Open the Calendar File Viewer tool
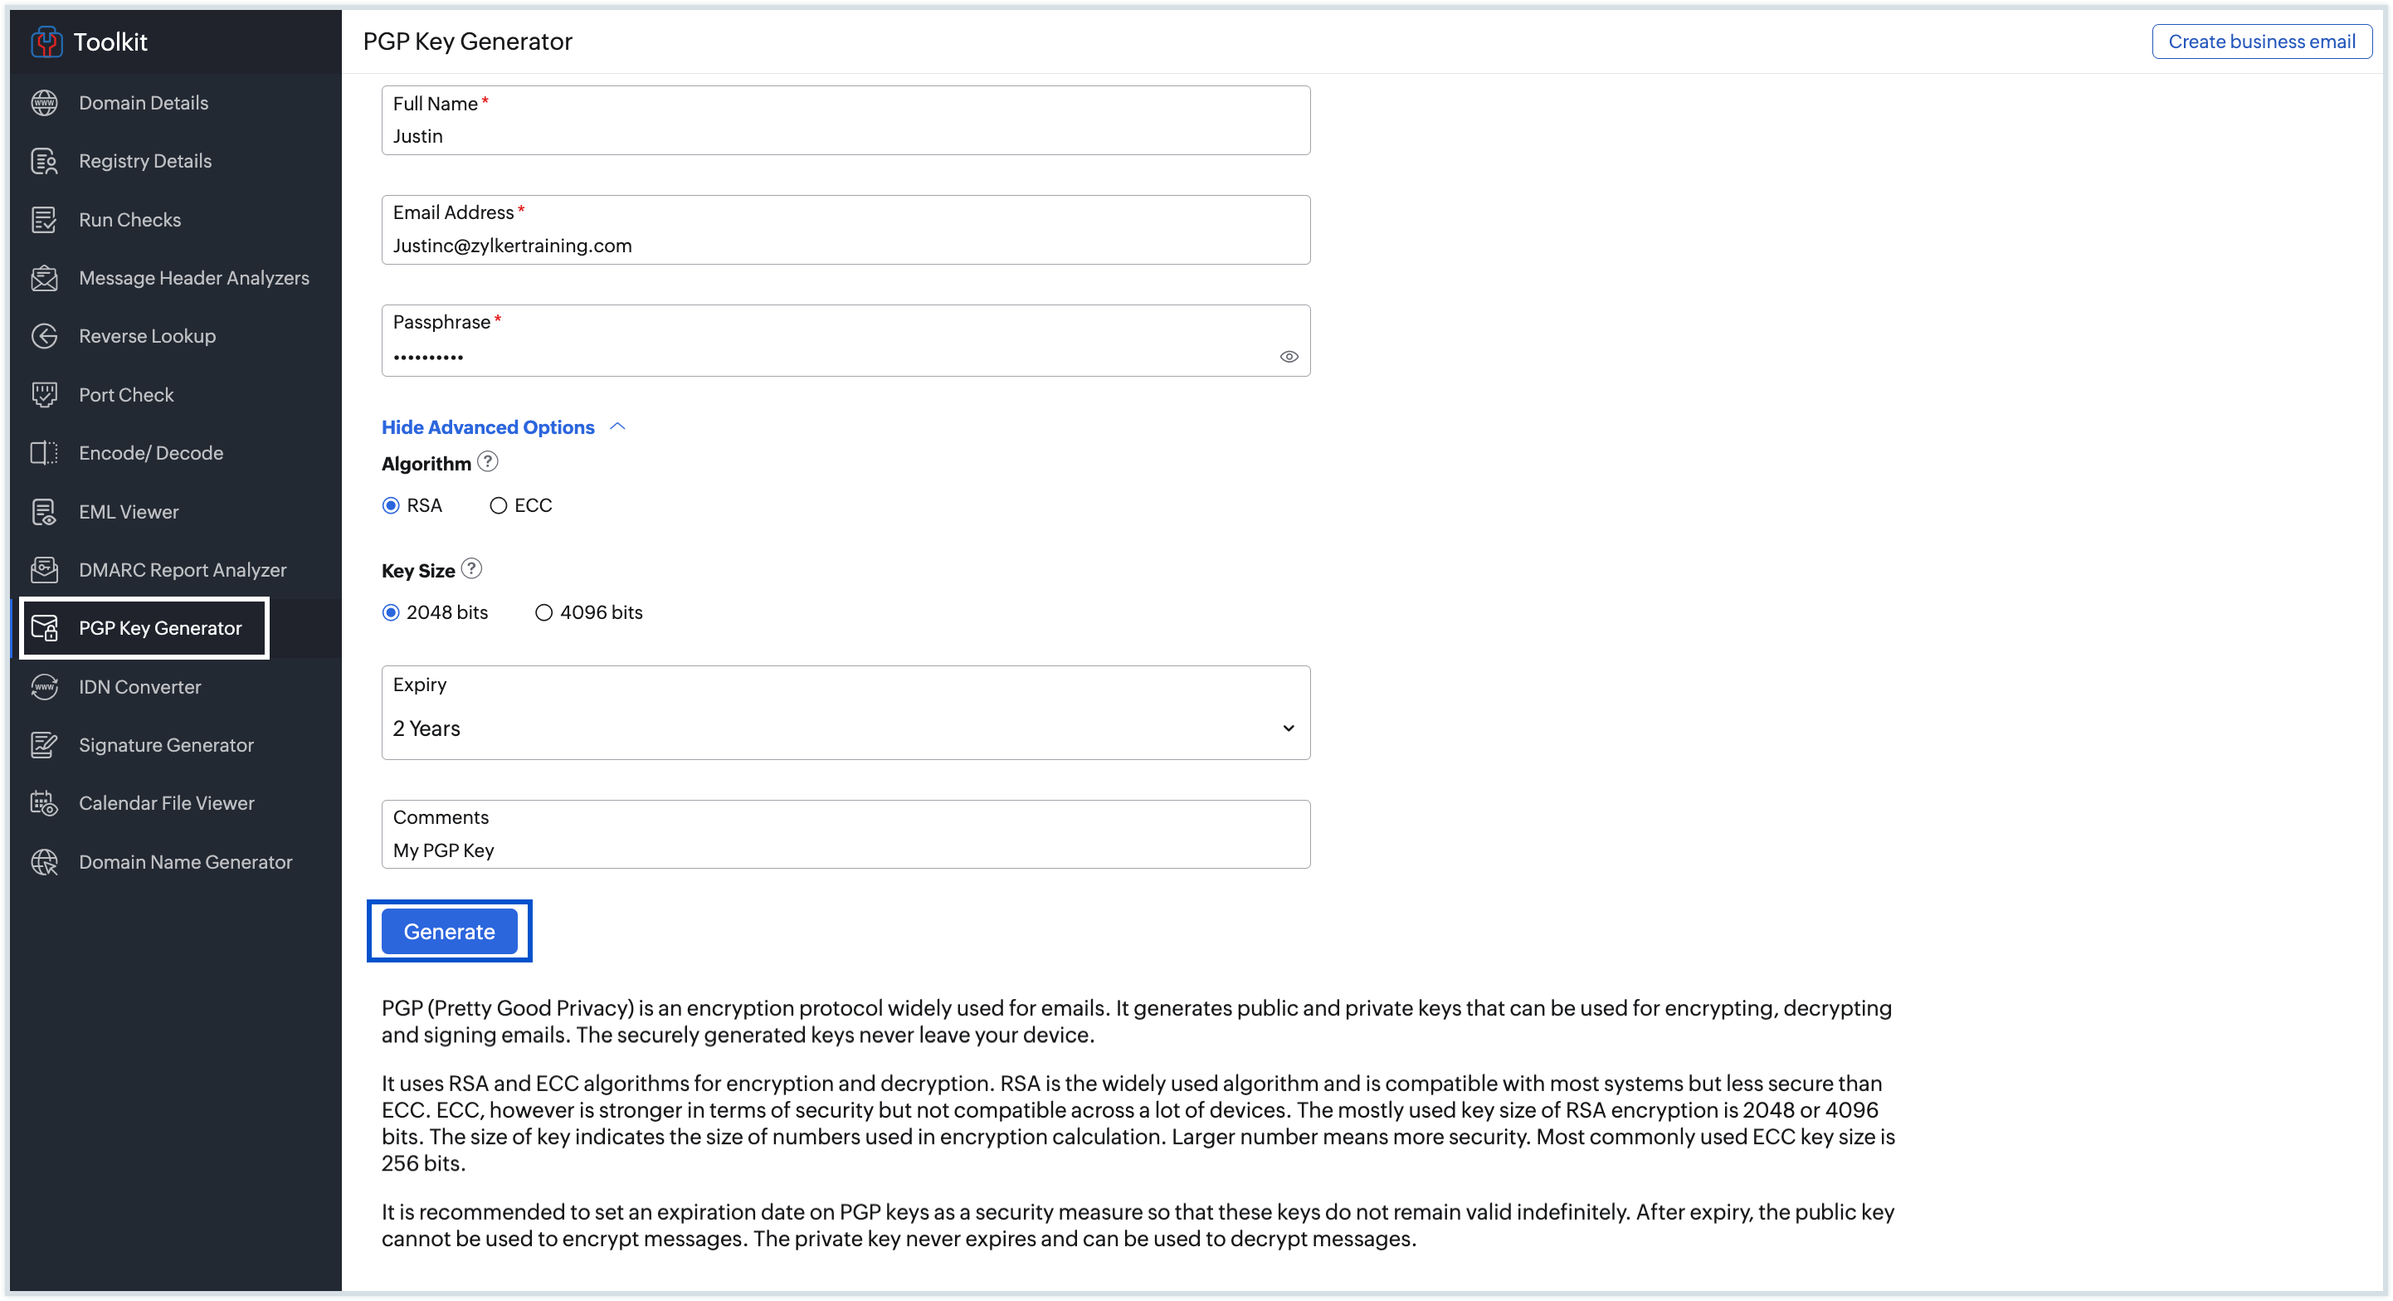Screen dimensions: 2393x1301 click(x=165, y=803)
